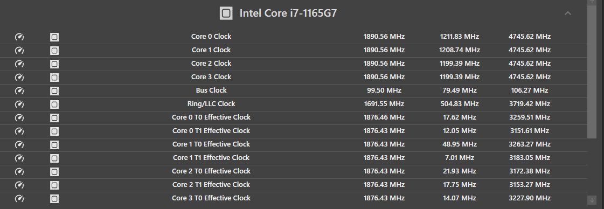Click the chip icon in Core 3 Clock row
The height and width of the screenshot is (209, 604).
54,78
